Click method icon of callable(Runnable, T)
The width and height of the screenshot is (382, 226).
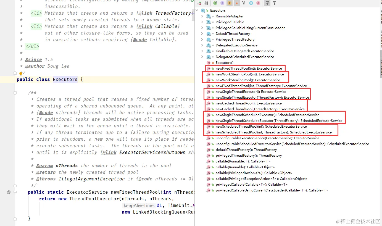point(209,161)
